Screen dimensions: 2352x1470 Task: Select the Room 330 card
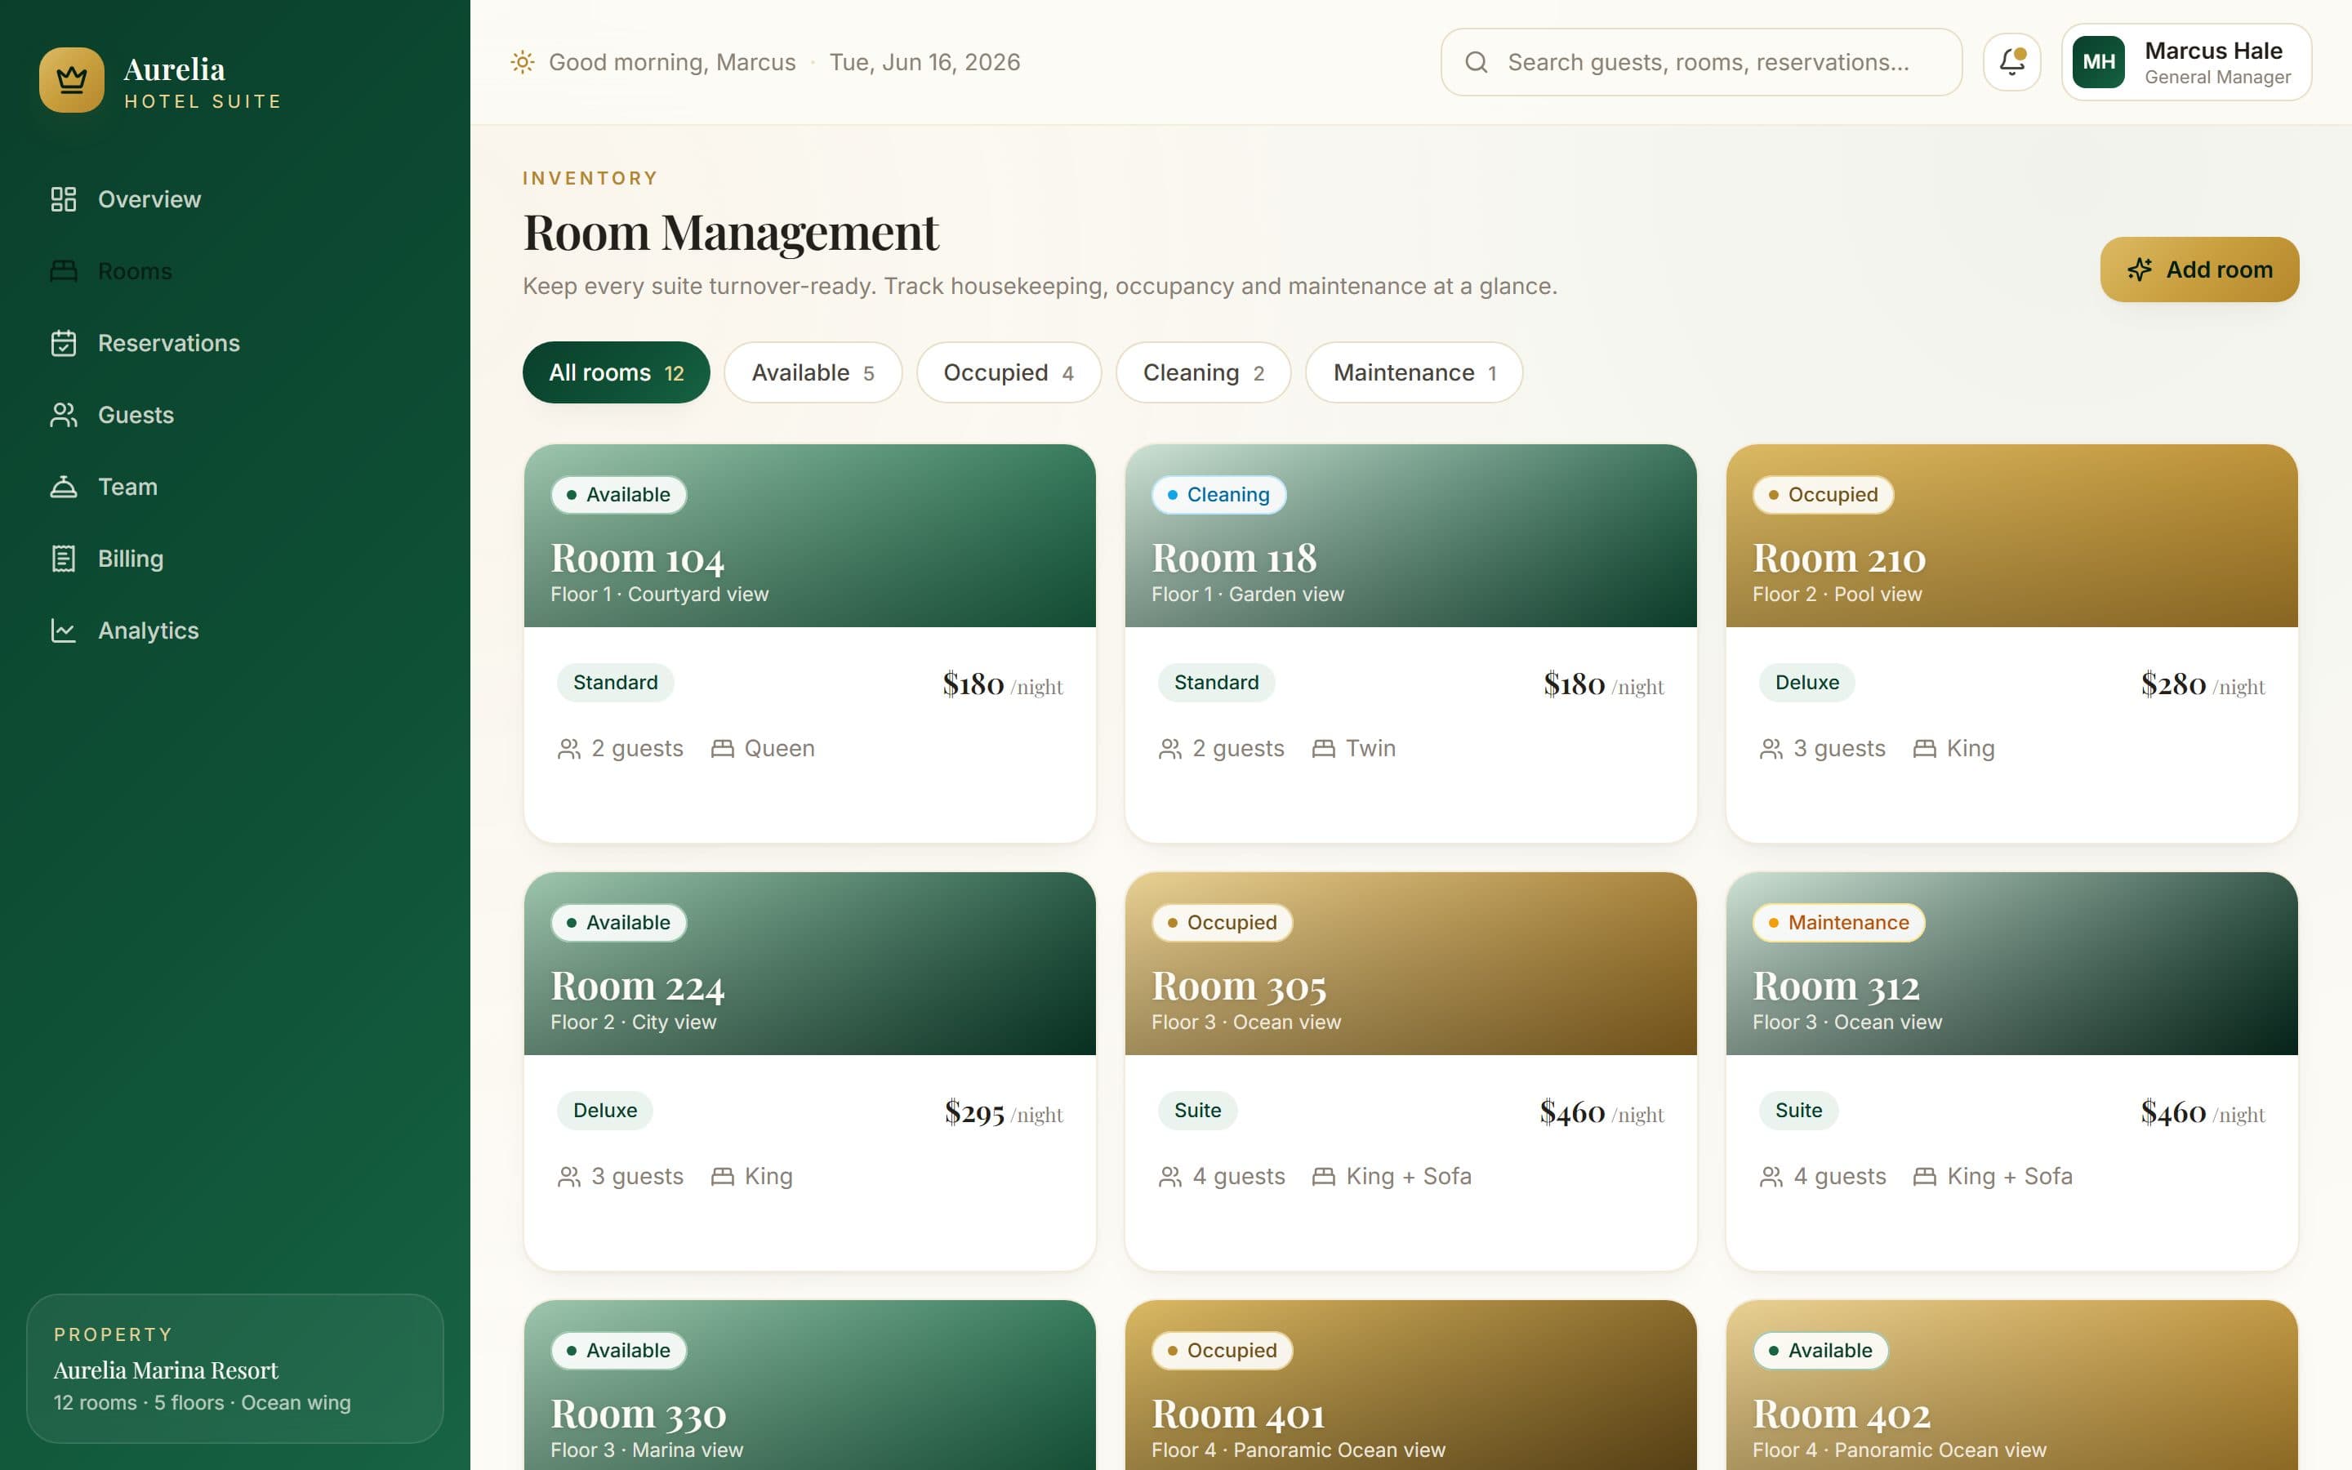tap(809, 1385)
